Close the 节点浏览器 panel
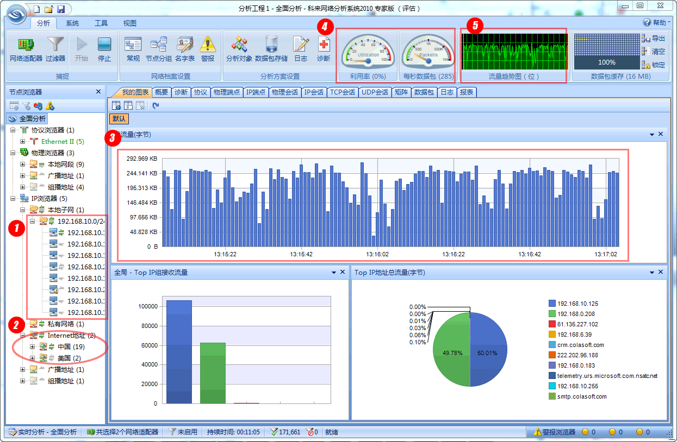Screen dimensions: 677x442 click(98, 92)
